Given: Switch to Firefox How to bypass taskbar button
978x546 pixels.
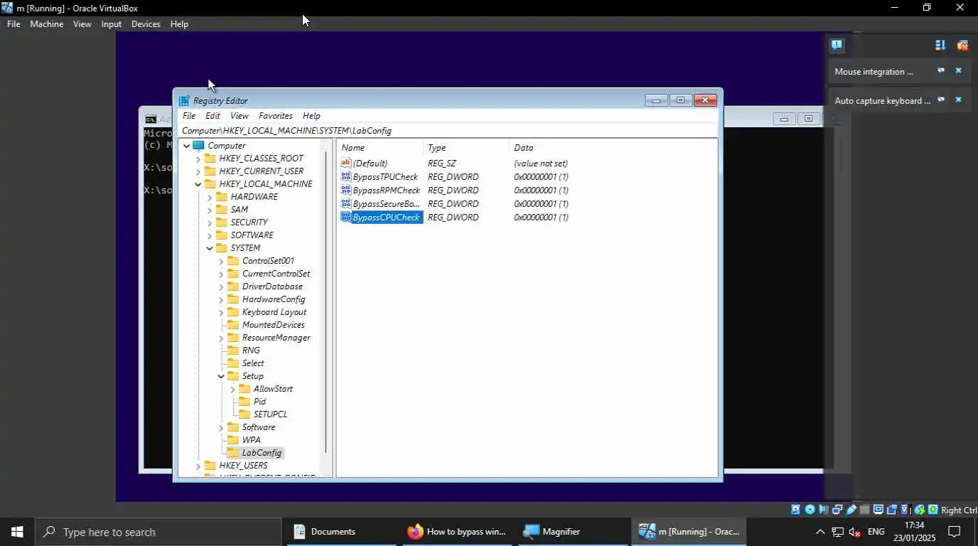Looking at the screenshot, I should click(x=457, y=532).
